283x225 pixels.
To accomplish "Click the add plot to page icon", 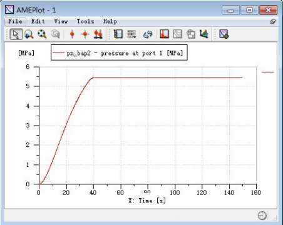I will click(224, 34).
